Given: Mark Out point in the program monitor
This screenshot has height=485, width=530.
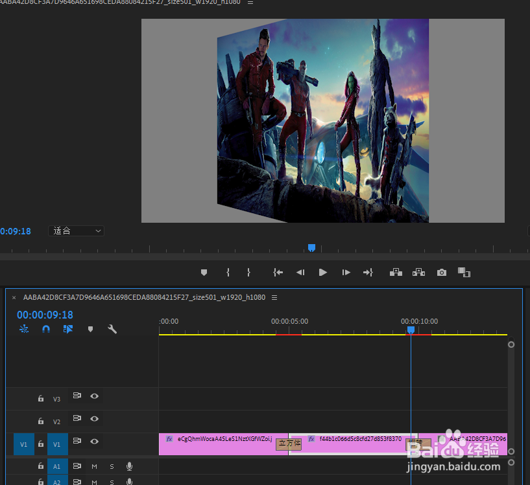Looking at the screenshot, I should click(x=248, y=273).
